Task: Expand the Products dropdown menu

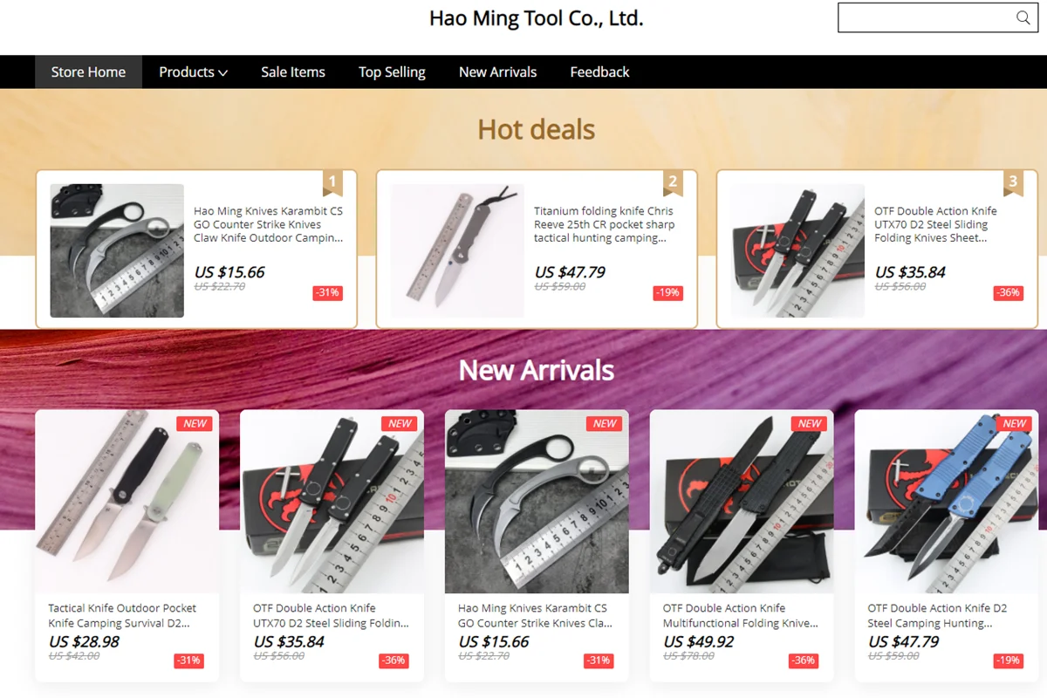Action: point(193,72)
